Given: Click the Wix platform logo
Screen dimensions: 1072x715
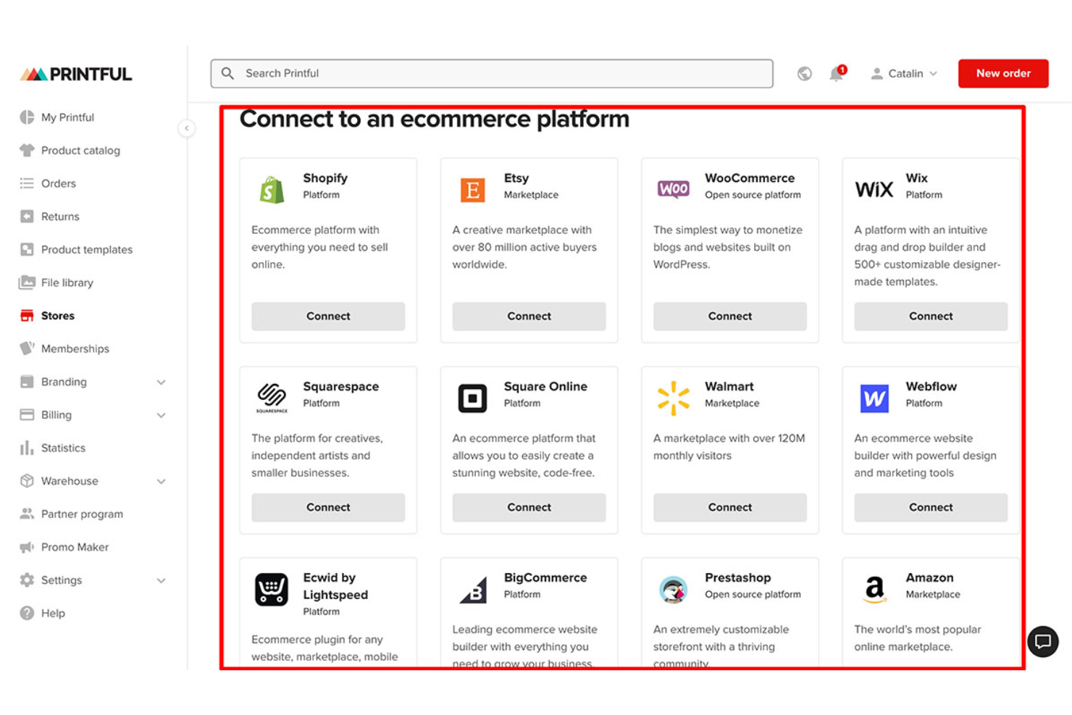Looking at the screenshot, I should tap(874, 188).
